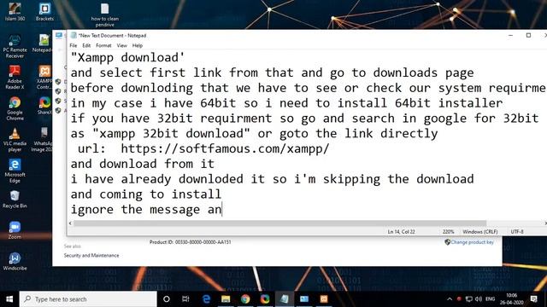547x307 pixels.
Task: Click 'UTF-8' encoding in the status bar
Action: coord(517,231)
